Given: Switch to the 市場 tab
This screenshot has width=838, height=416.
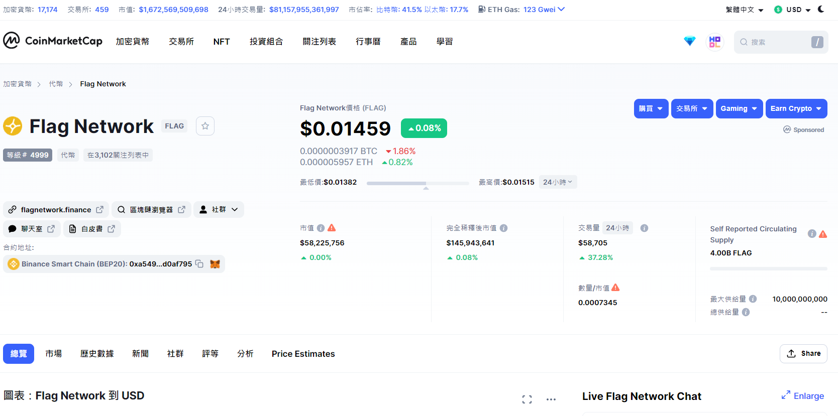Looking at the screenshot, I should coord(54,354).
